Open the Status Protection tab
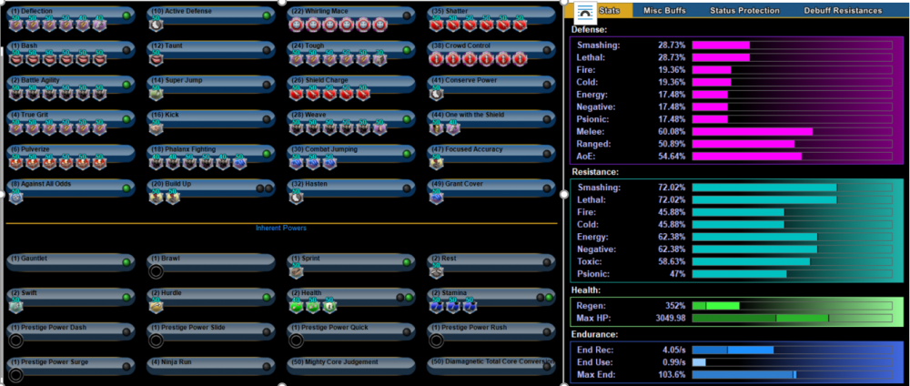The image size is (910, 386). (744, 10)
